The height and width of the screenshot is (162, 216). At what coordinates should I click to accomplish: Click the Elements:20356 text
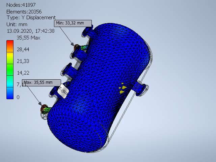(24, 12)
